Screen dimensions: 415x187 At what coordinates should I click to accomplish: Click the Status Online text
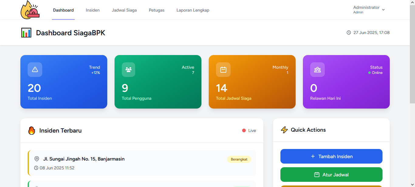pos(376,70)
